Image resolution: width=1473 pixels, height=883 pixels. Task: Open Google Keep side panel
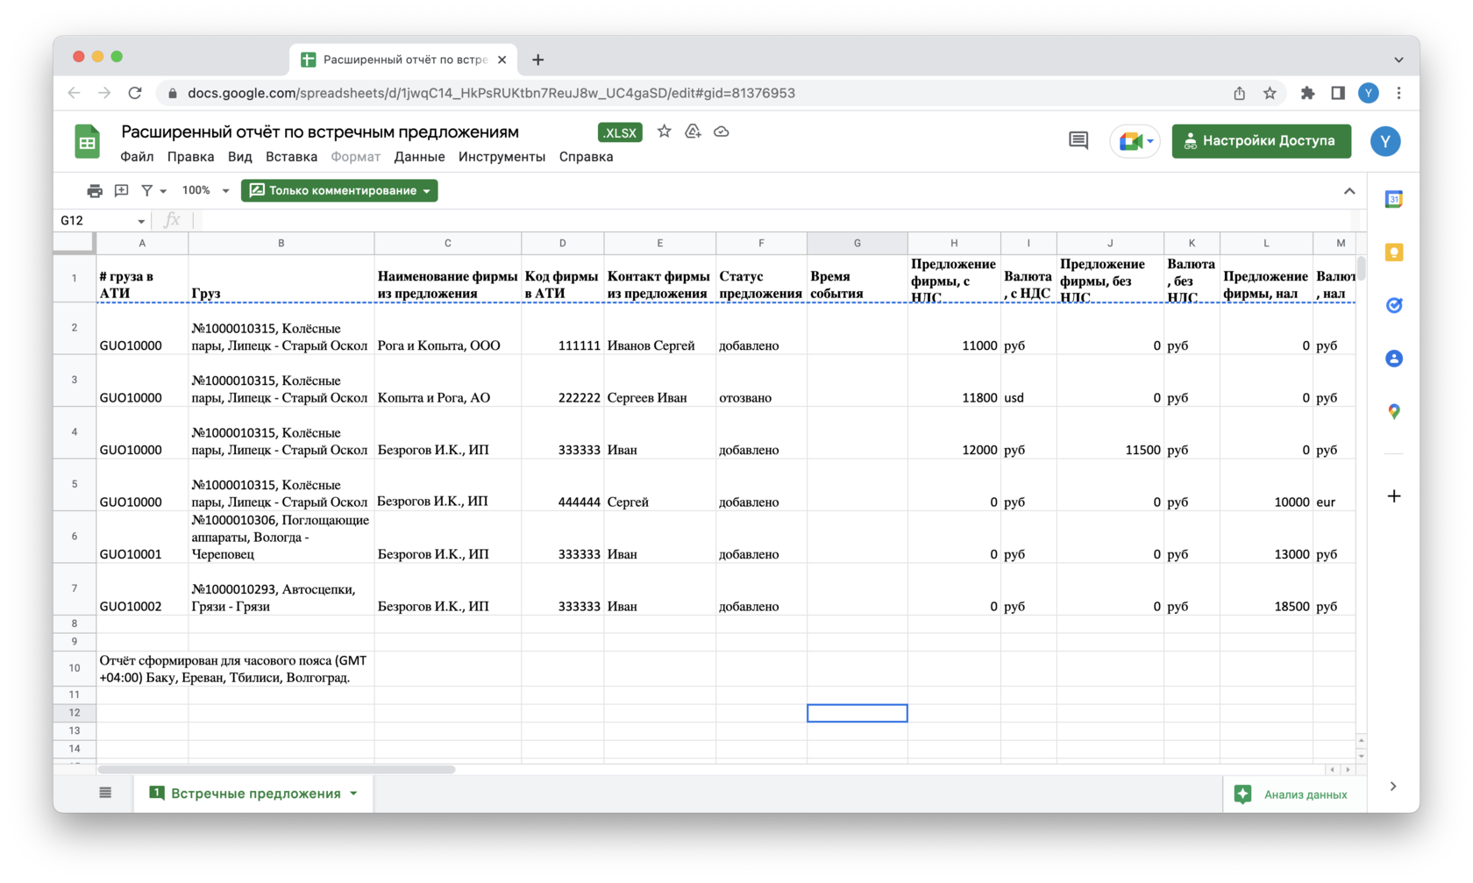(x=1394, y=253)
